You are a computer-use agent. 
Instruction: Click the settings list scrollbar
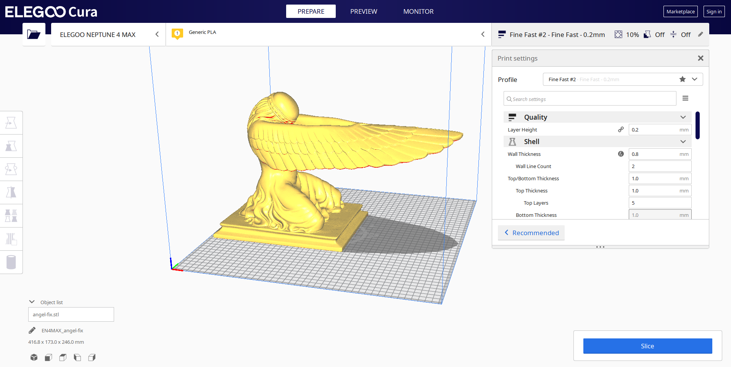tap(697, 125)
